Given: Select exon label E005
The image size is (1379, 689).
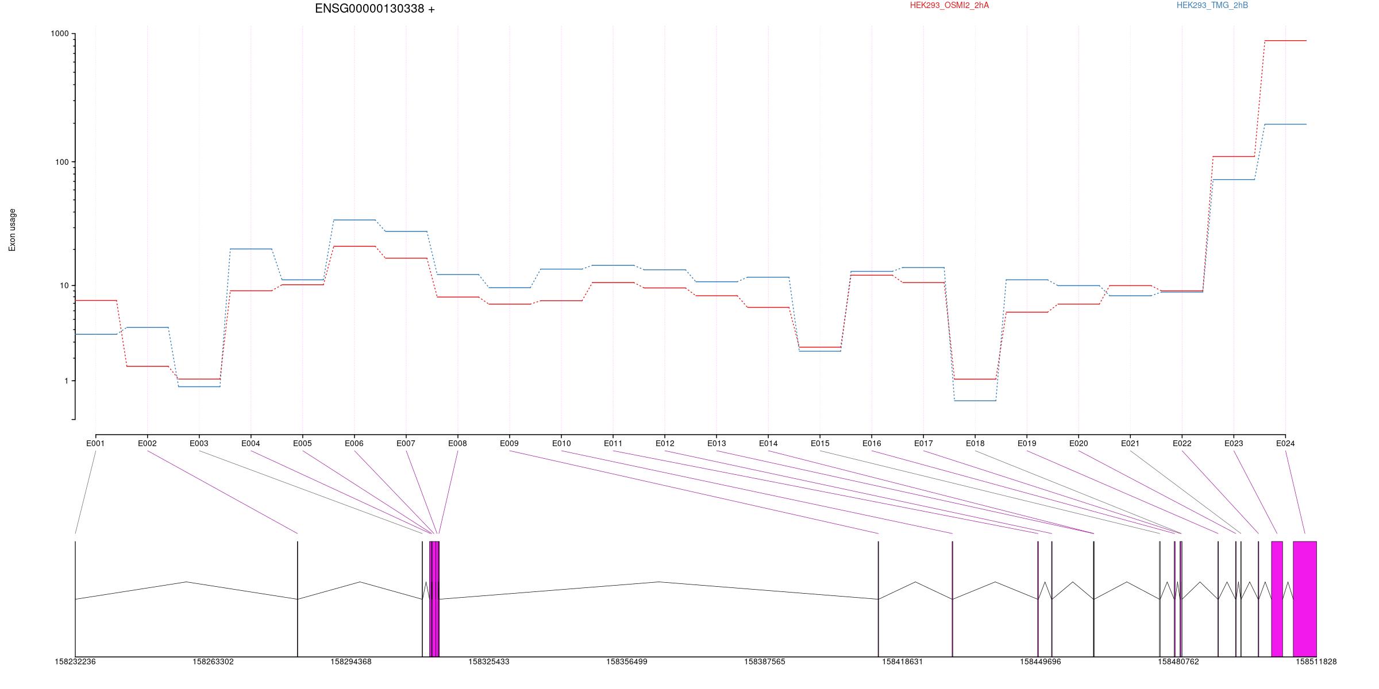Looking at the screenshot, I should pyautogui.click(x=302, y=443).
